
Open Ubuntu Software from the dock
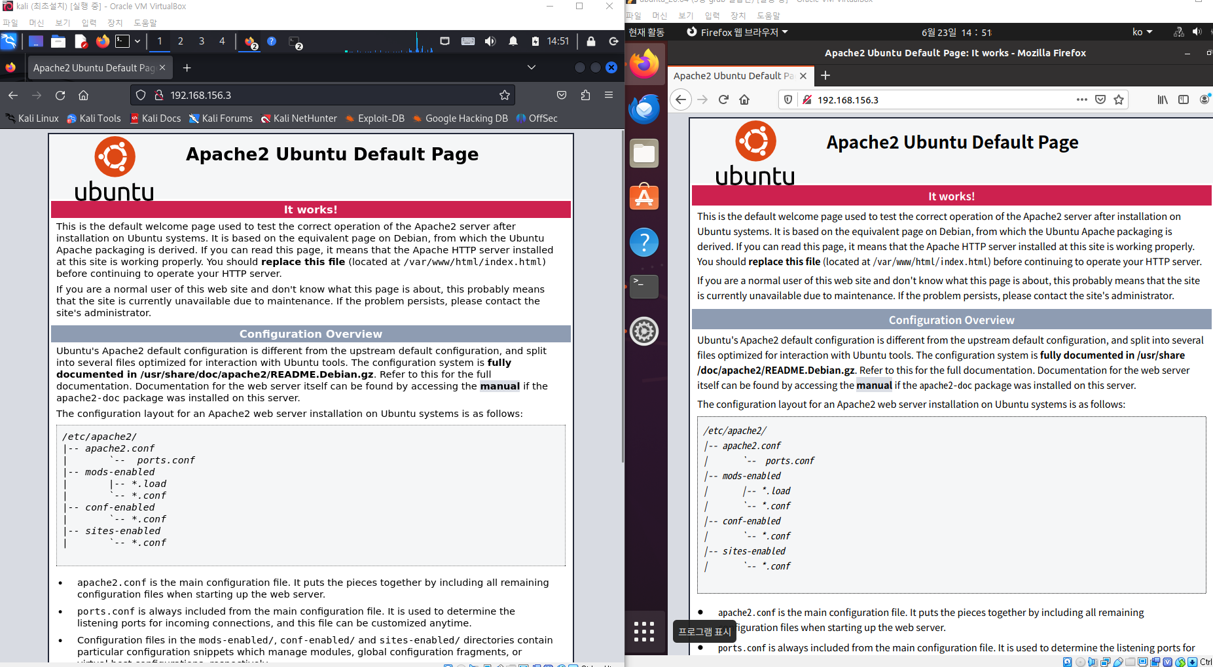coord(645,198)
